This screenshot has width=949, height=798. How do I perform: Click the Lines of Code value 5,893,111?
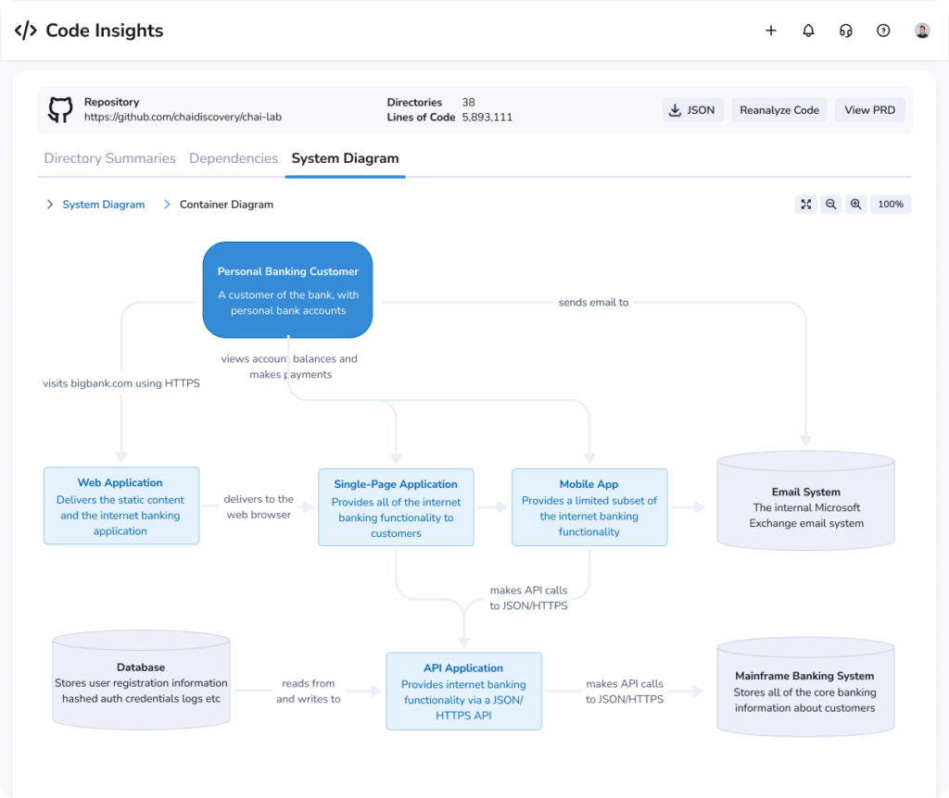[x=487, y=118]
